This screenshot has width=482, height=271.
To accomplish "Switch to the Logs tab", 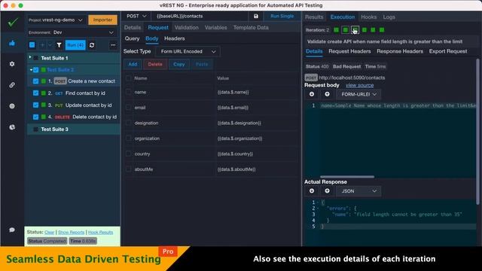I will (389, 17).
